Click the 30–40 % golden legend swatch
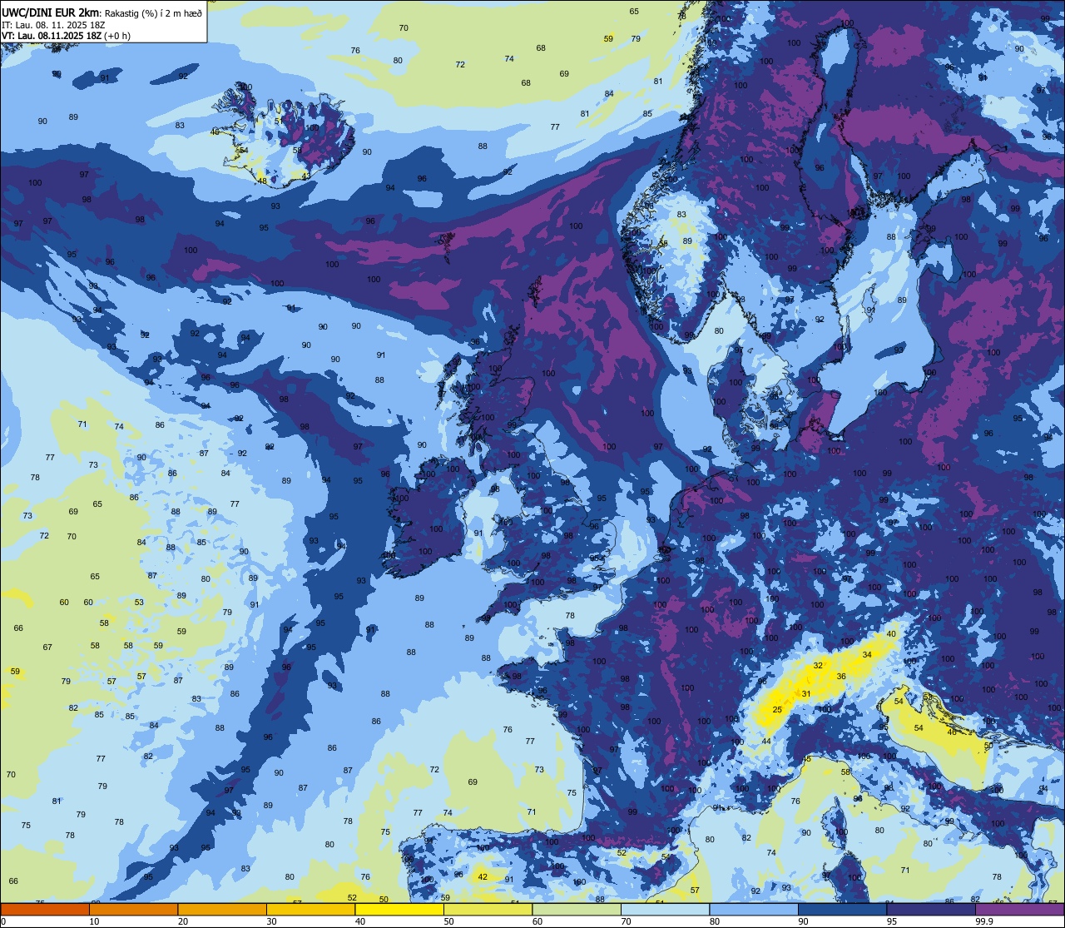Viewport: 1065px width, 928px height. (x=310, y=909)
